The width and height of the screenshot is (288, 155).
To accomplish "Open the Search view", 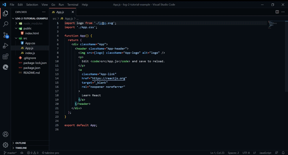I will click(6, 24).
